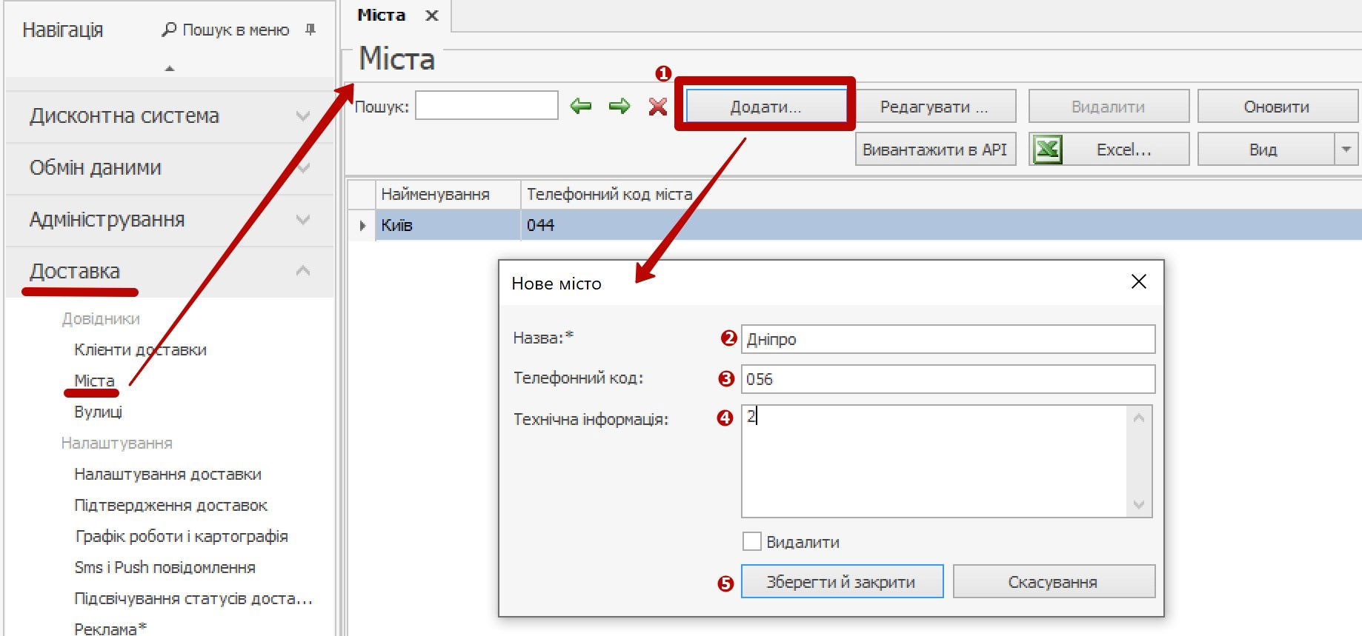Click the magnifier search in menu icon
Screen dimensions: 1362x636
point(169,30)
